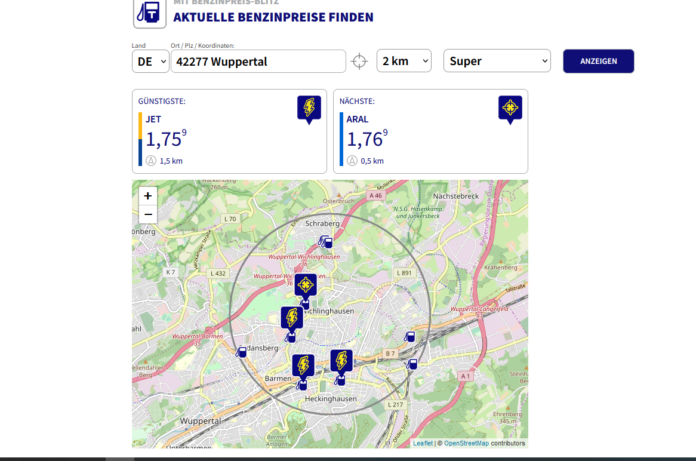The width and height of the screenshot is (696, 461).
Task: Zoom in on the map with the plus button
Action: tap(148, 196)
